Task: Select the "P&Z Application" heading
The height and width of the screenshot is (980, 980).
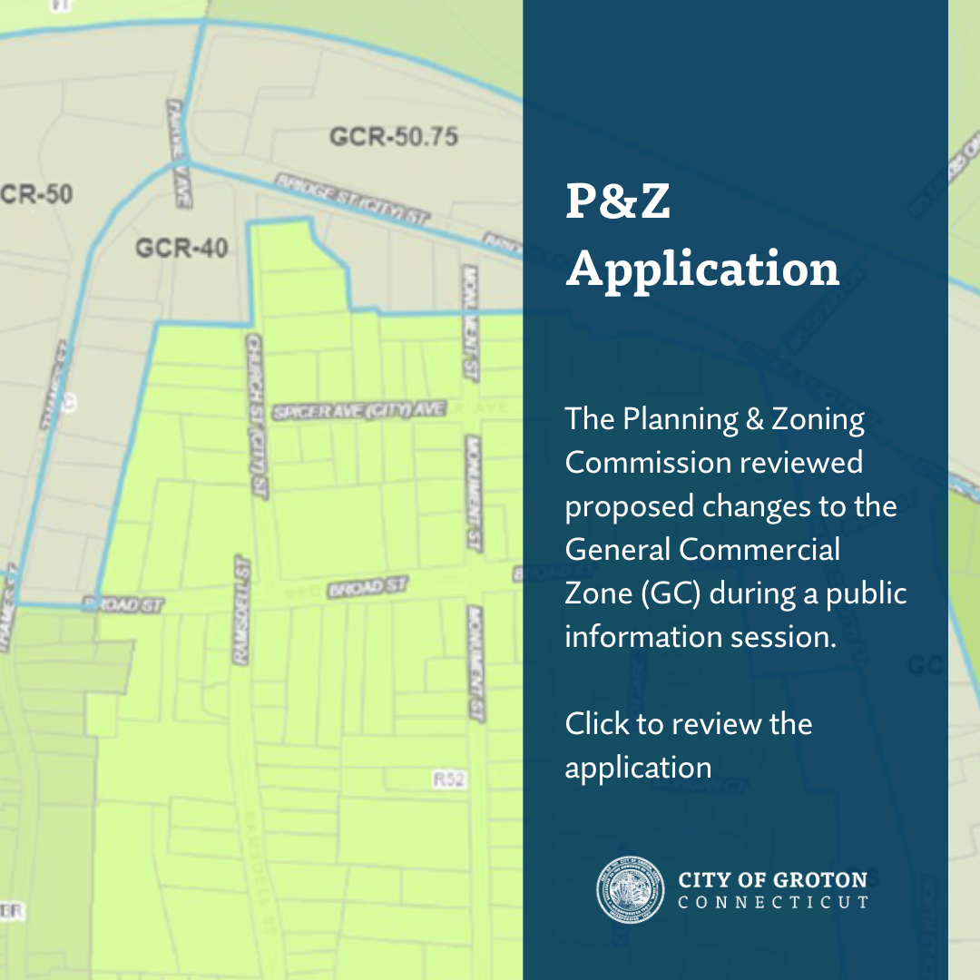Action: coord(702,236)
